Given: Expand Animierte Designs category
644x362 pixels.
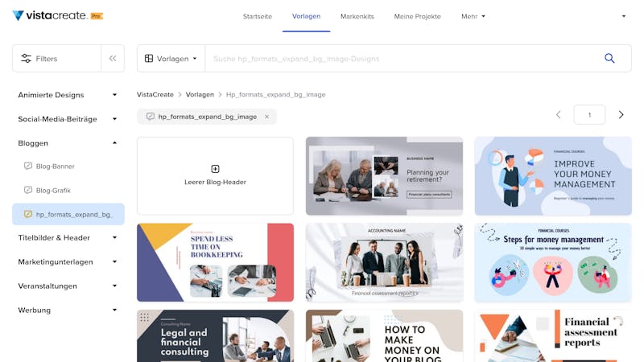Looking at the screenshot, I should 114,95.
